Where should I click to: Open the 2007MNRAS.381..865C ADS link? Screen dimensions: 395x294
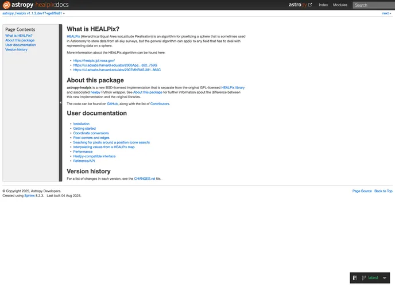pos(117,70)
